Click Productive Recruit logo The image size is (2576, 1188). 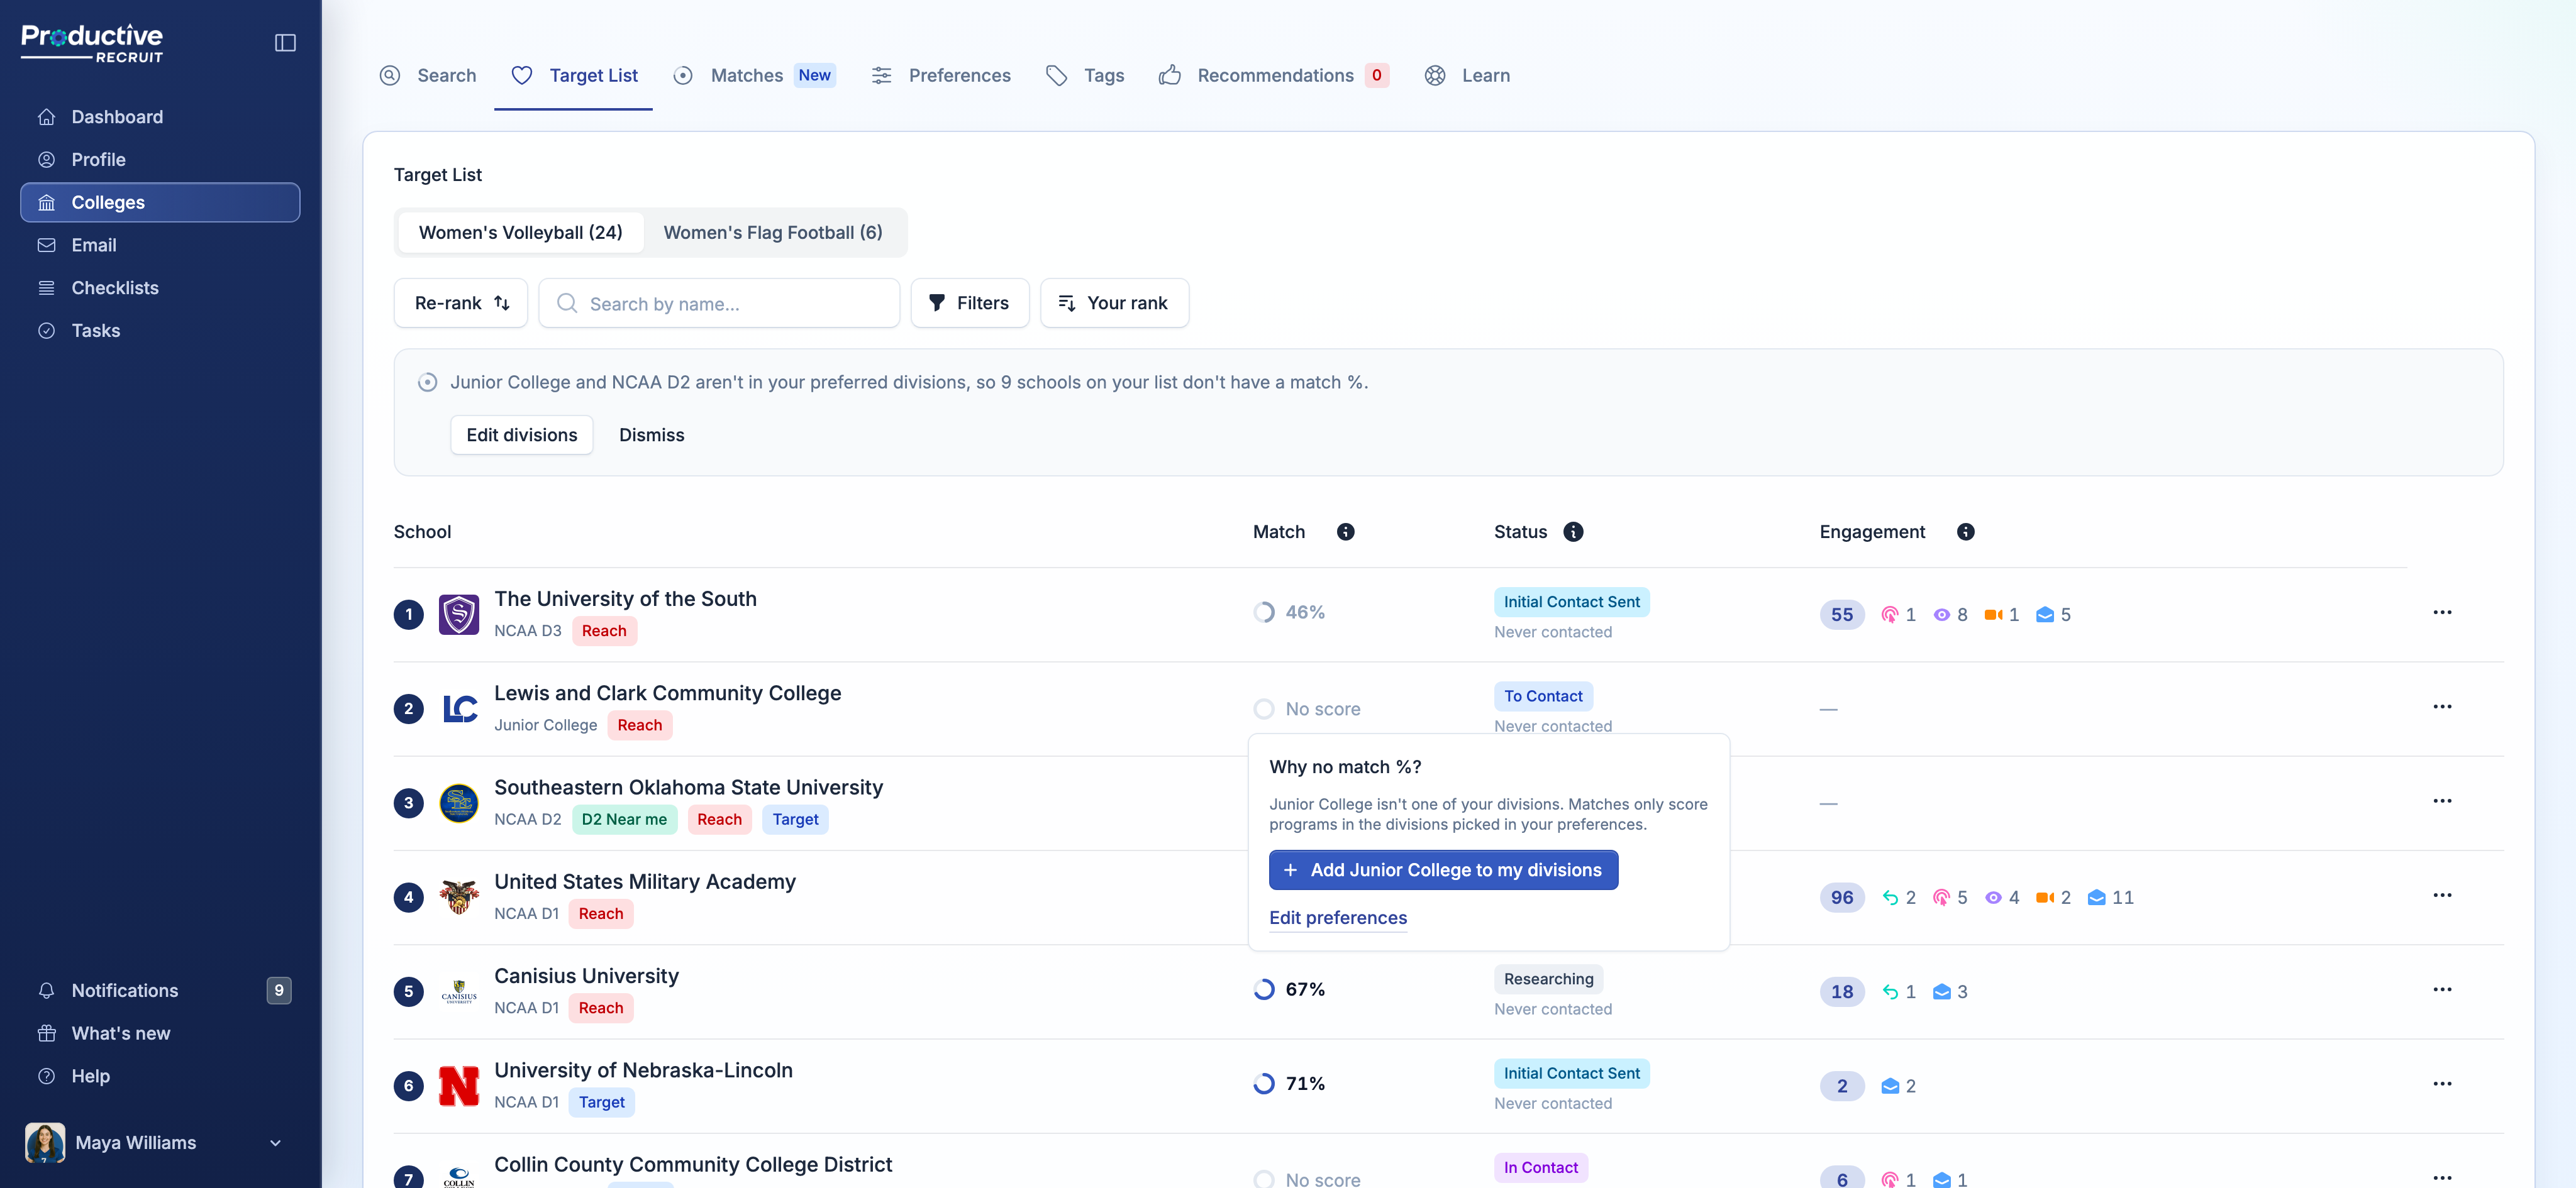pyautogui.click(x=92, y=43)
